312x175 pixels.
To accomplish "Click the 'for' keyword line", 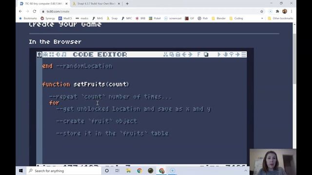I will (x=54, y=103).
